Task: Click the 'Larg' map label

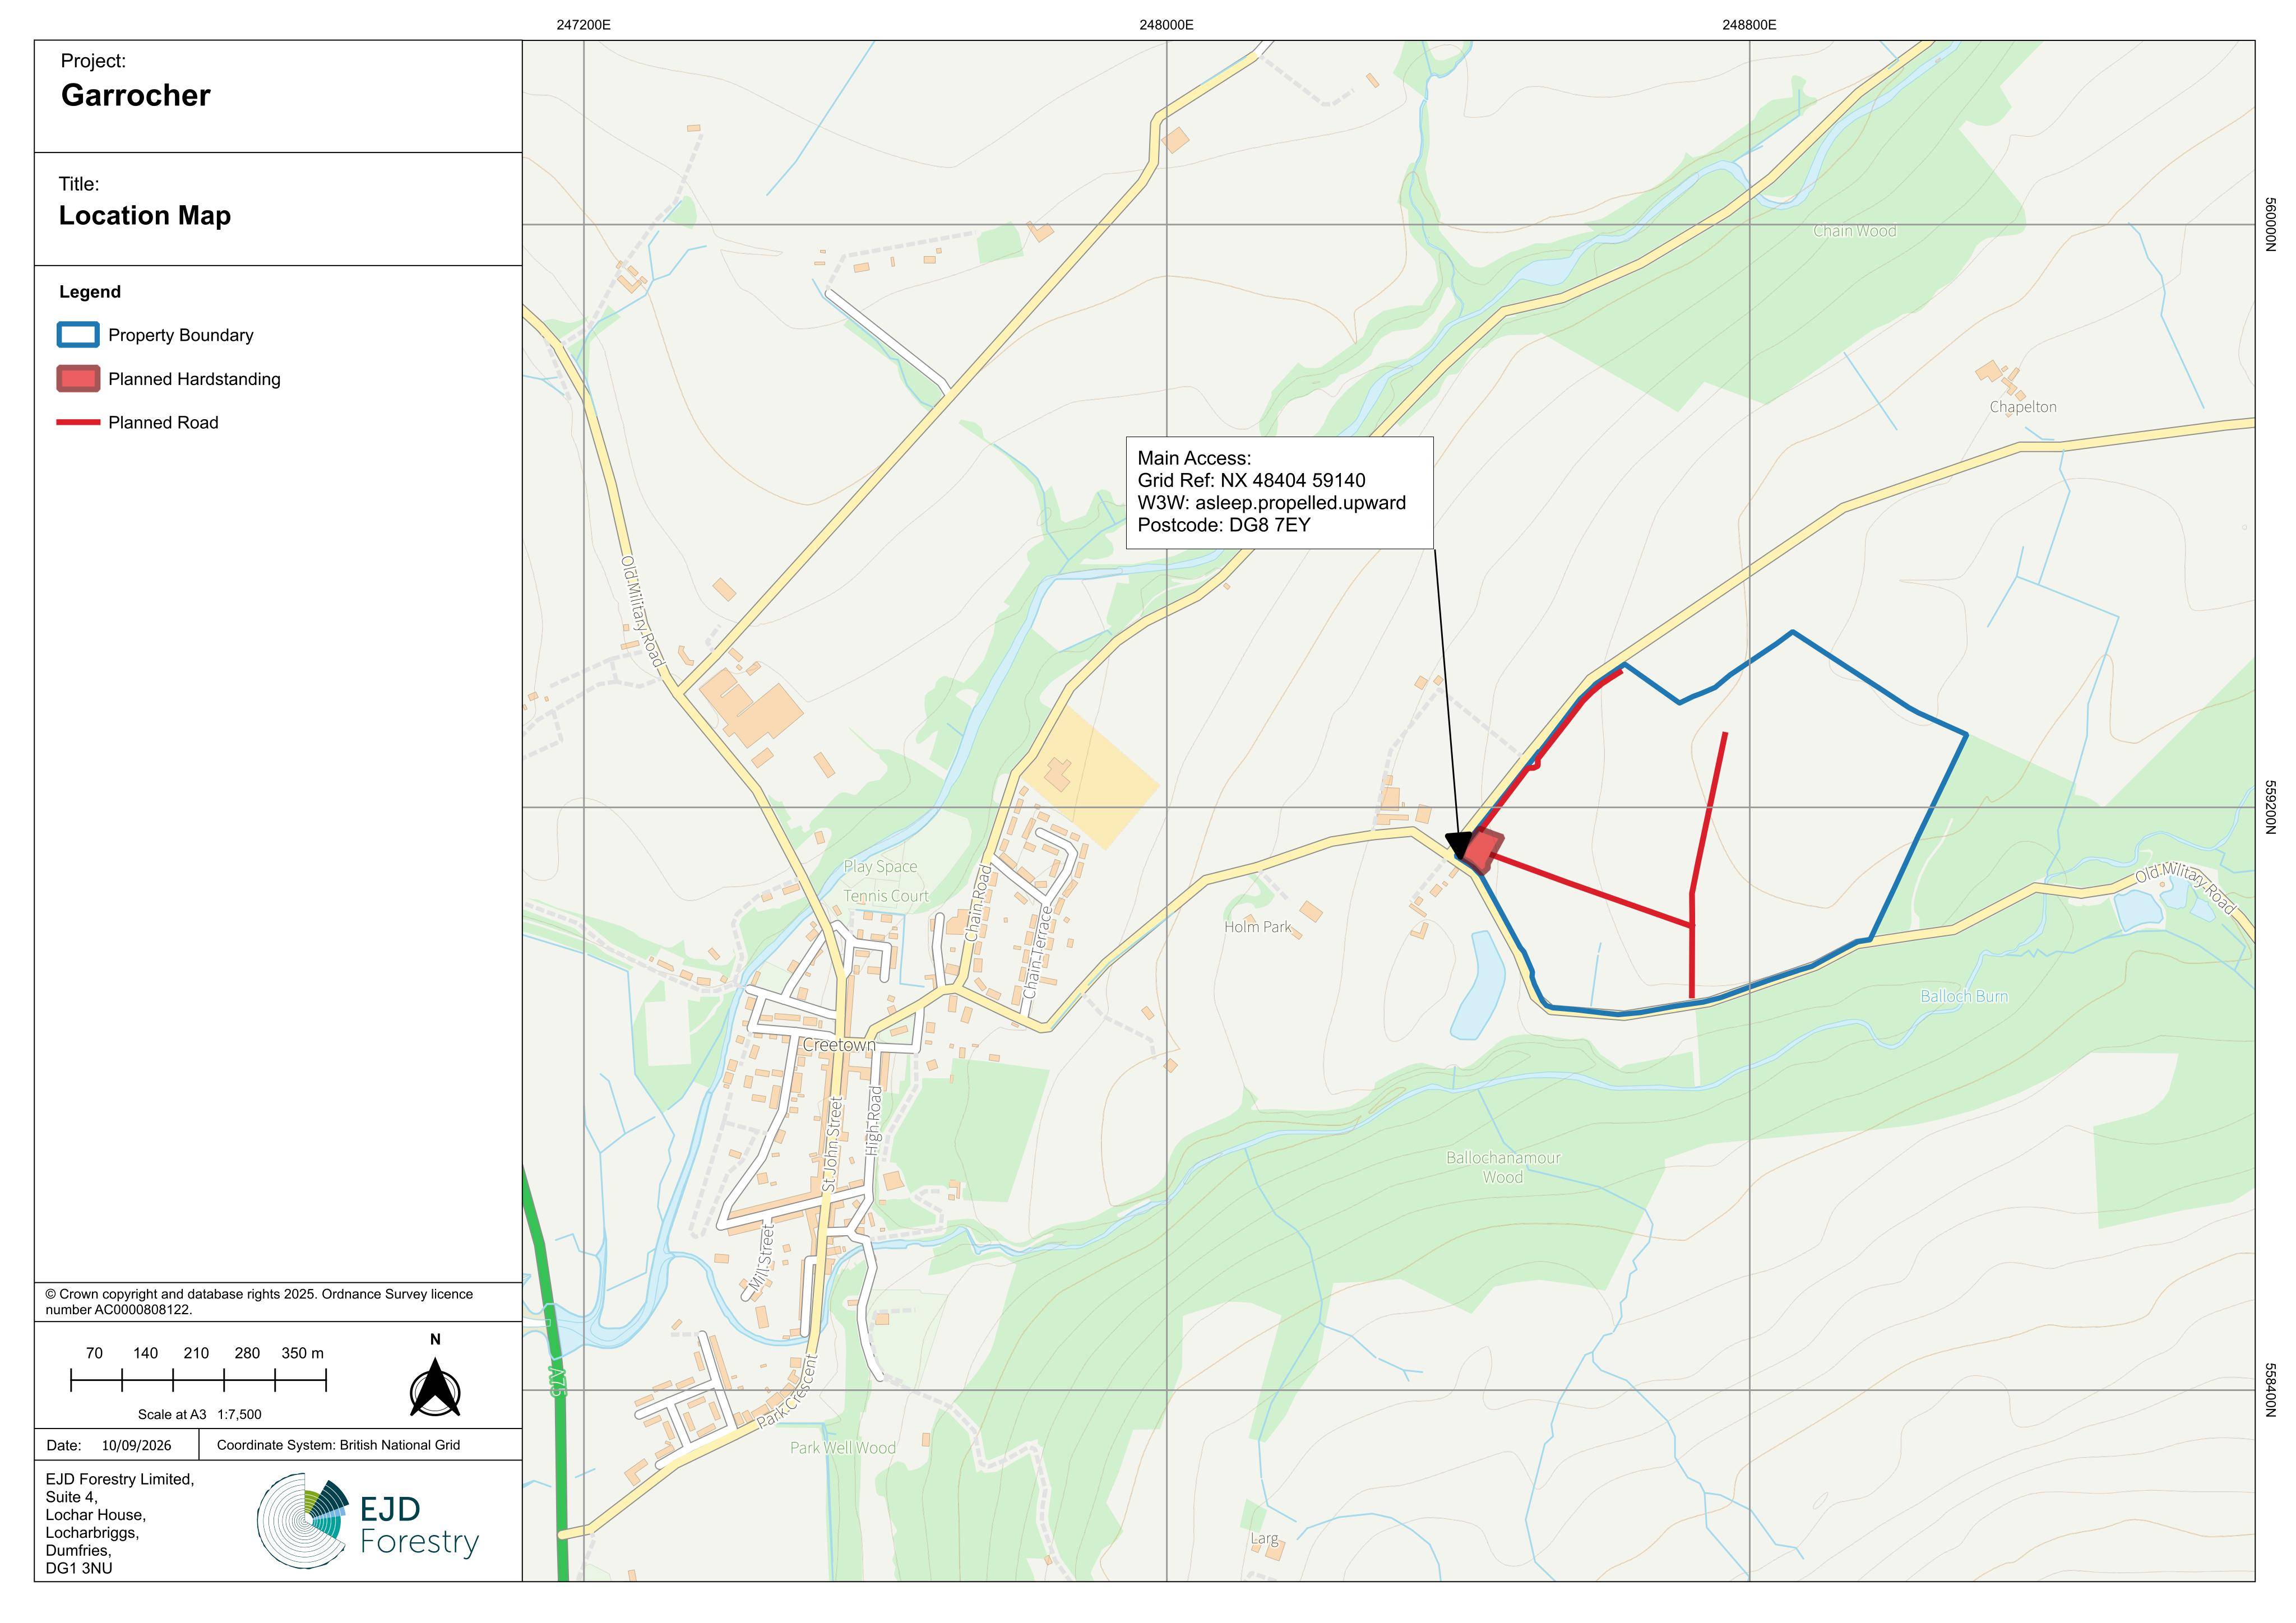Action: (x=1264, y=1539)
